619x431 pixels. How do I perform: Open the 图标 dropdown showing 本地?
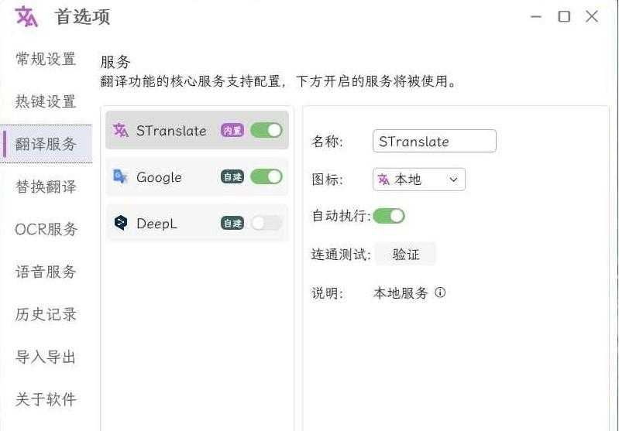click(418, 180)
